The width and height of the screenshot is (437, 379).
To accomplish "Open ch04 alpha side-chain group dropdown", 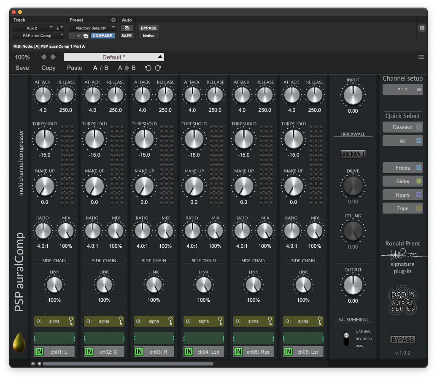I will pyautogui.click(x=203, y=321).
